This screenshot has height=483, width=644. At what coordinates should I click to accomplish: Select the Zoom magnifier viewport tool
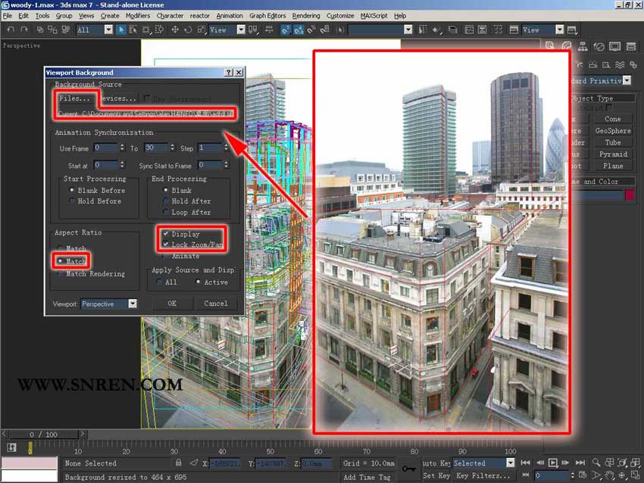(x=597, y=463)
